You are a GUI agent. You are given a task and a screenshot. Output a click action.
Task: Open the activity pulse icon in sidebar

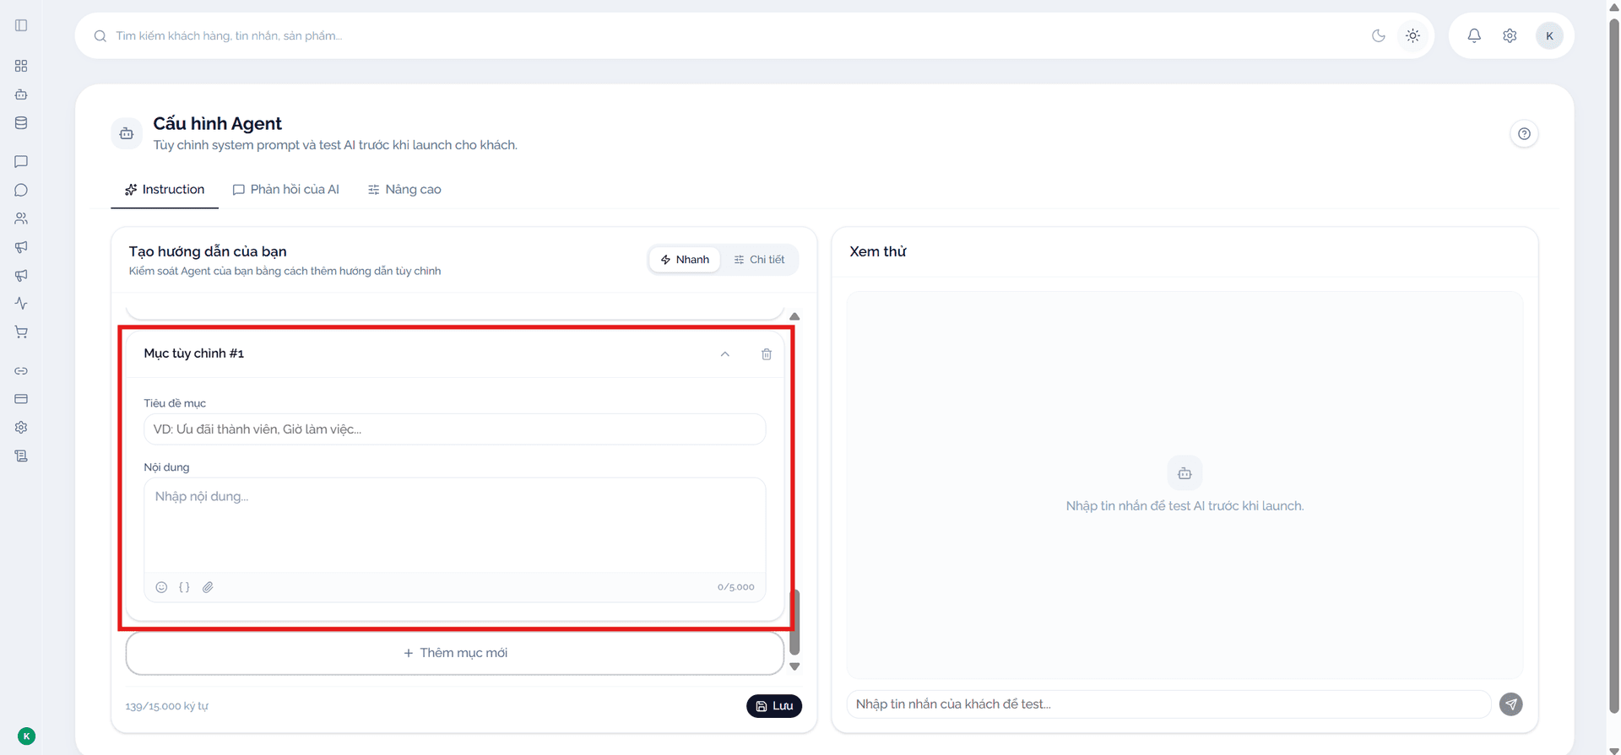[21, 304]
